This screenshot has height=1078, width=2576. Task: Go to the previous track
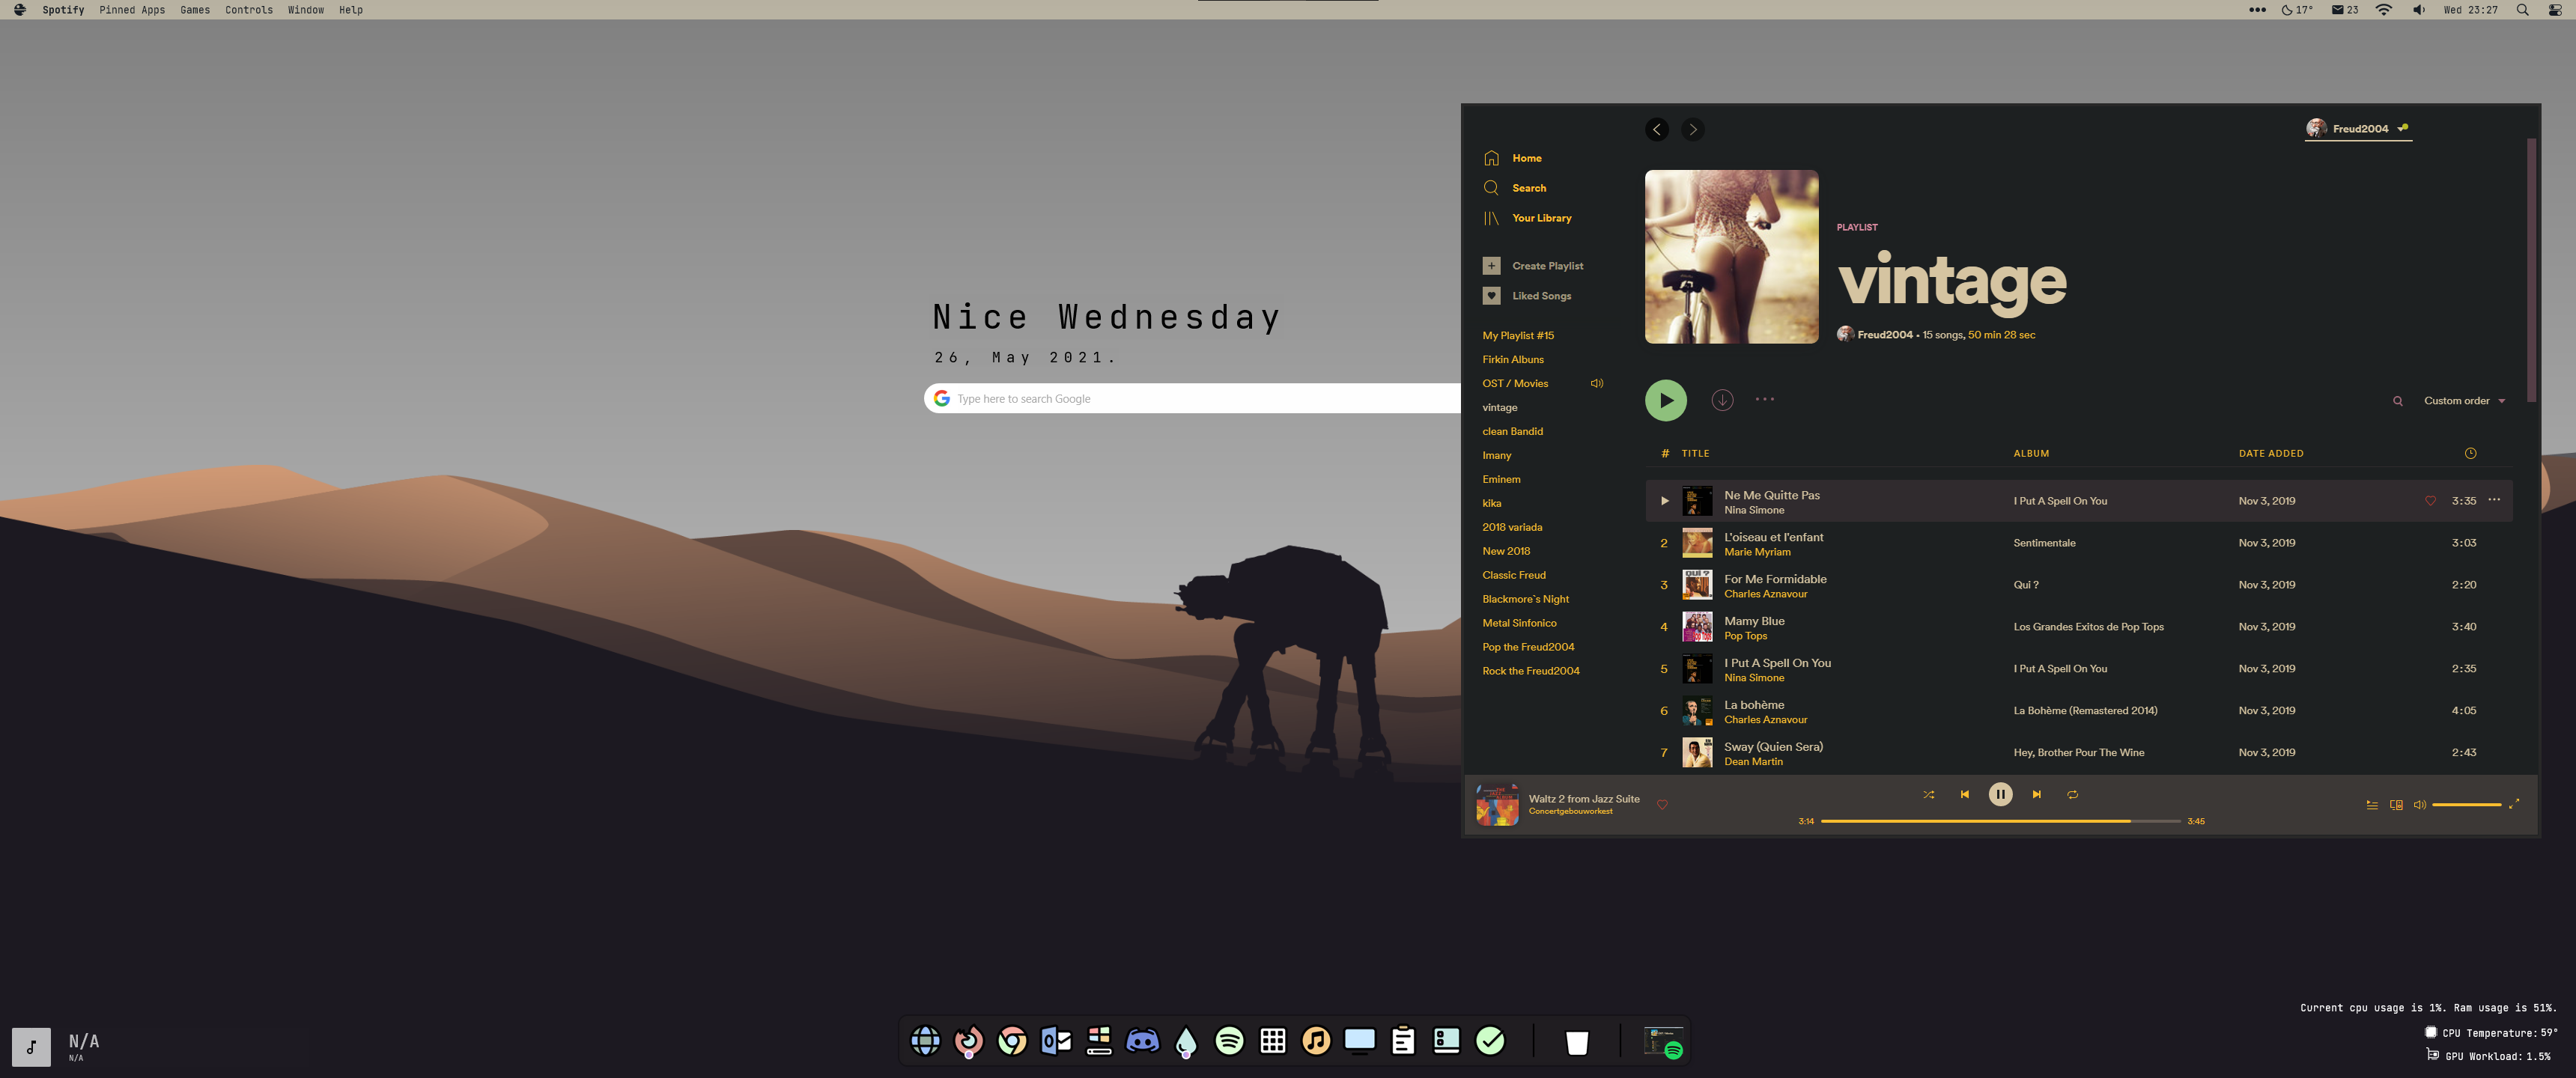pyautogui.click(x=1964, y=795)
